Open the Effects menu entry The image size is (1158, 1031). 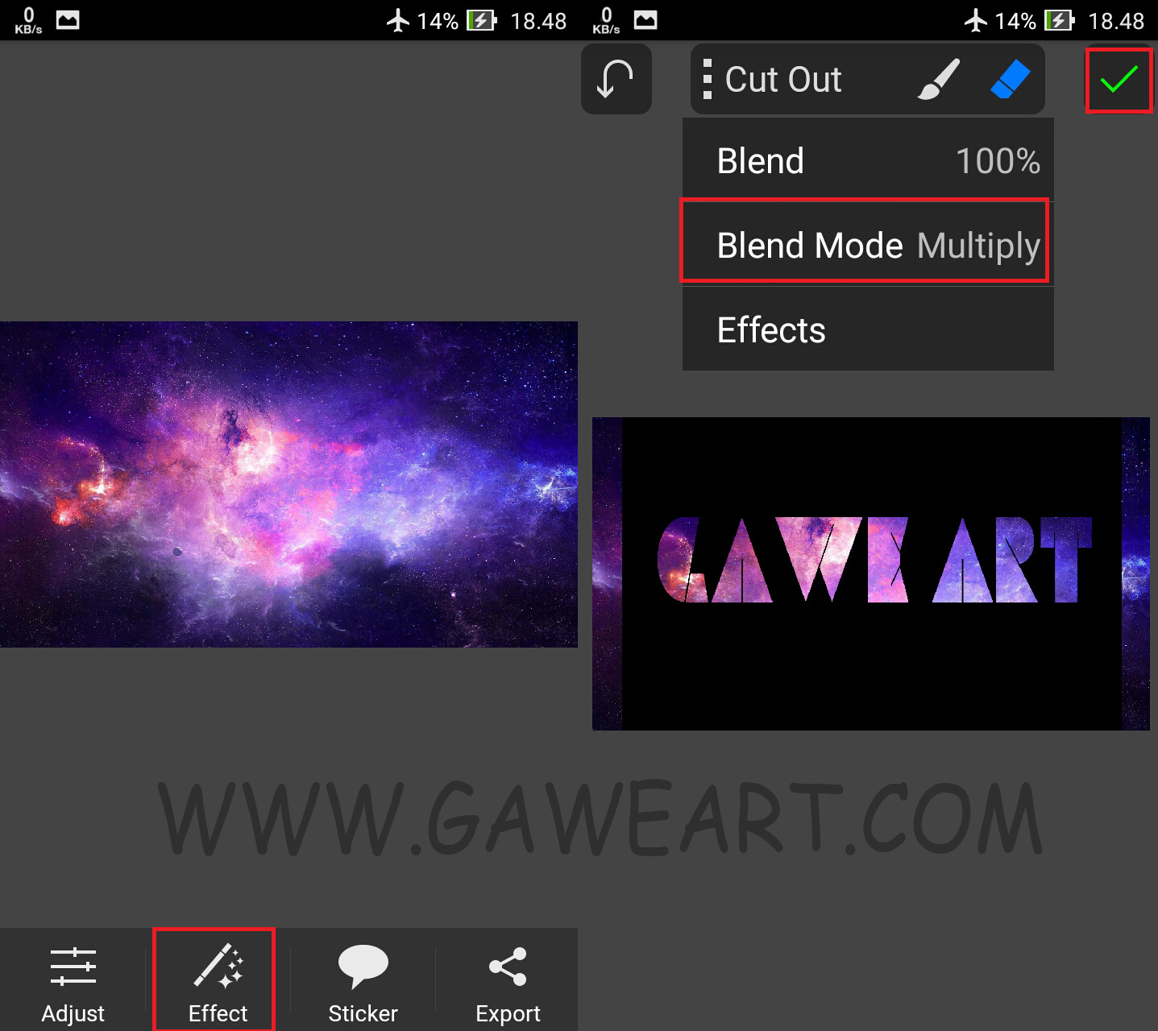(868, 329)
